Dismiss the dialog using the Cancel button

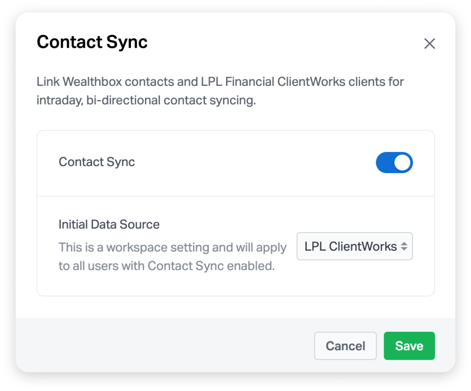point(345,346)
